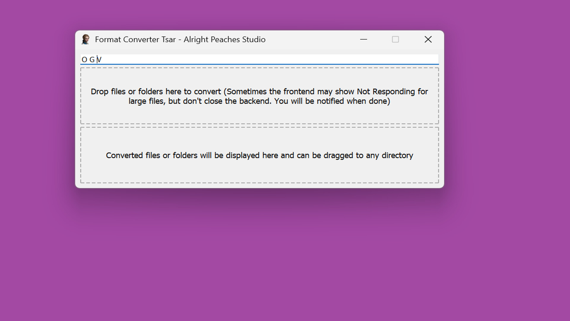Click the text about dragging files to any directory
The width and height of the screenshot is (570, 321).
259,155
